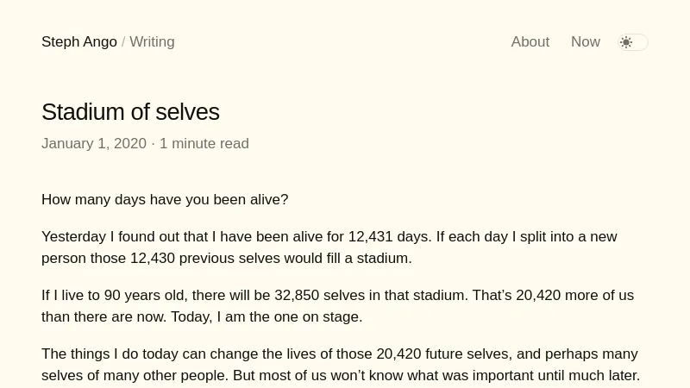Image resolution: width=690 pixels, height=388 pixels.
Task: Click the "1 minute read" label
Action: [x=204, y=144]
